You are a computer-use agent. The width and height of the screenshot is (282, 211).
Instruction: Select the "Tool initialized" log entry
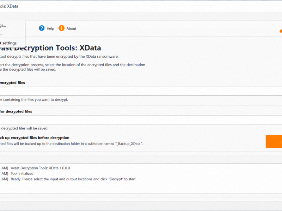coord(22,173)
